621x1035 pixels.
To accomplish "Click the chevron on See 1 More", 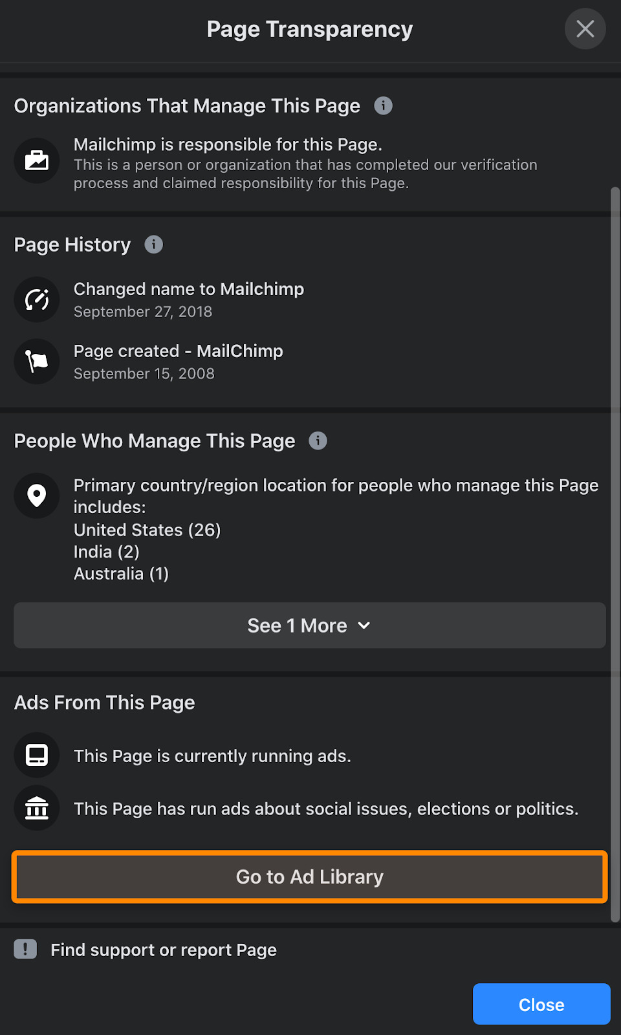I will pyautogui.click(x=364, y=626).
